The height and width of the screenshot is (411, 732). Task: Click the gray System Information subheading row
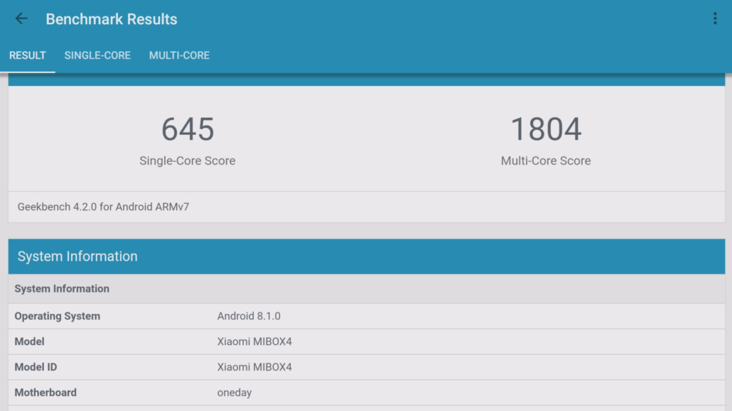367,289
